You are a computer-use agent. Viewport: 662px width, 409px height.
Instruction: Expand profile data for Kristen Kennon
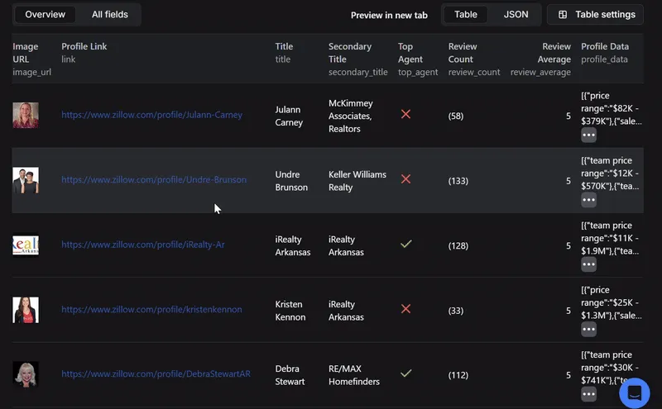tap(588, 330)
